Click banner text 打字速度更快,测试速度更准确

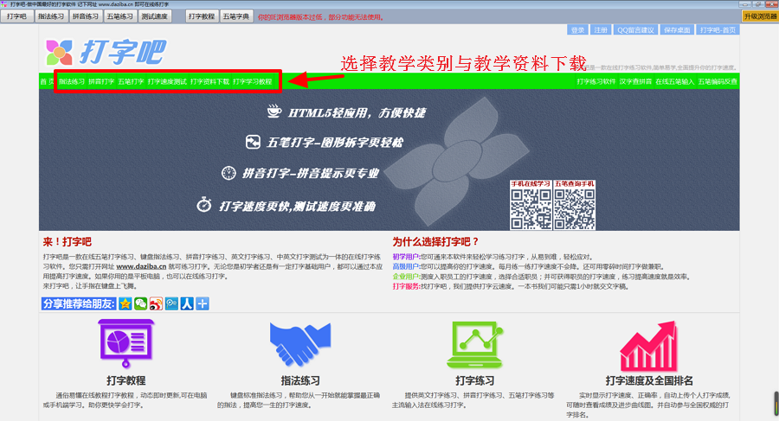pos(297,206)
